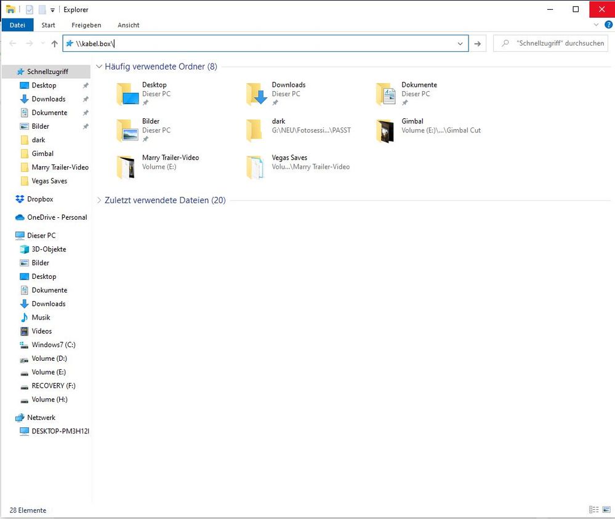Screen dimensions: 615x519
Task: Open the Datei ribbon tab
Action: pyautogui.click(x=17, y=25)
